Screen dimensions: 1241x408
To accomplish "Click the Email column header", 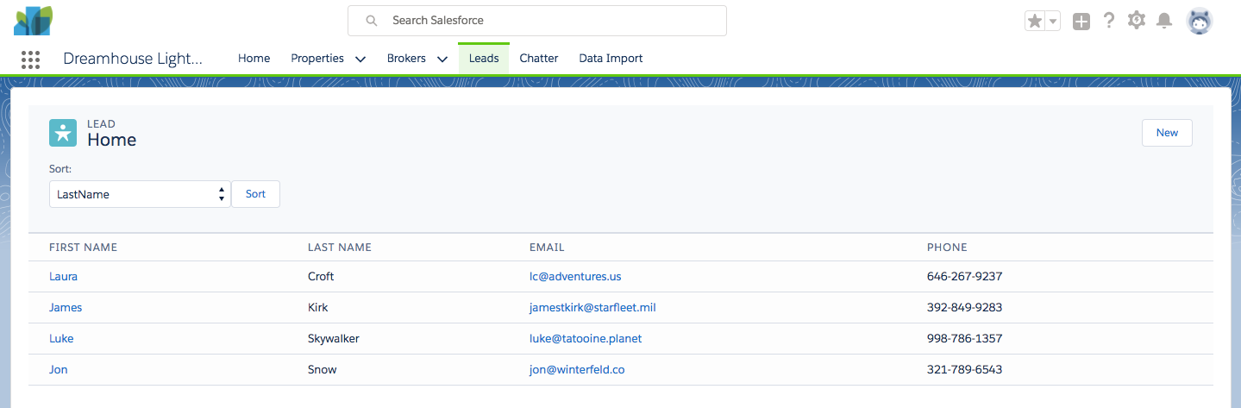I will point(547,248).
